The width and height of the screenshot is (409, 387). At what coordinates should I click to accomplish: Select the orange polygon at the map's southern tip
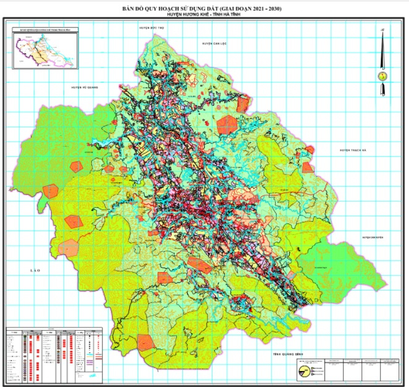tap(146, 342)
